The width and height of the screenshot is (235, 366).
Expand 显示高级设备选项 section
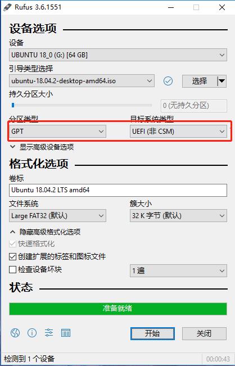42,147
